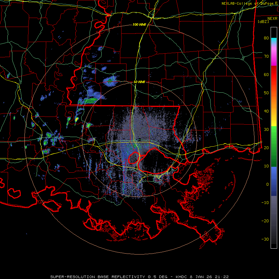Click the cyan top segment of color bar
Screen dimensions: 279x279
[x=274, y=41]
